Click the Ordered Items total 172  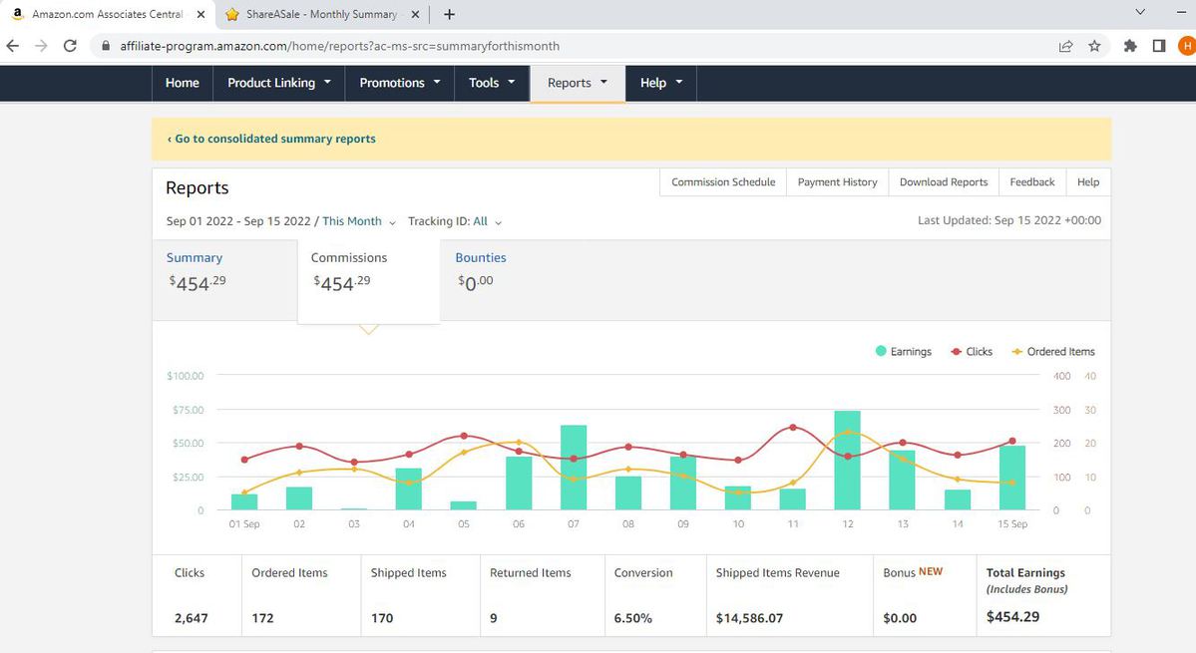tap(262, 618)
